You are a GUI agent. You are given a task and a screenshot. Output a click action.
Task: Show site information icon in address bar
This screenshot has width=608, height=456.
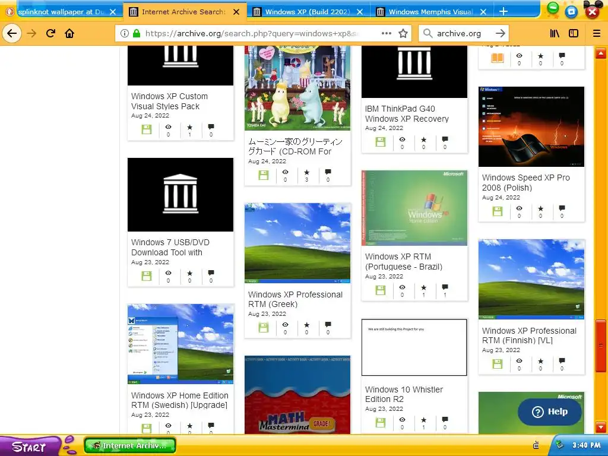[125, 33]
